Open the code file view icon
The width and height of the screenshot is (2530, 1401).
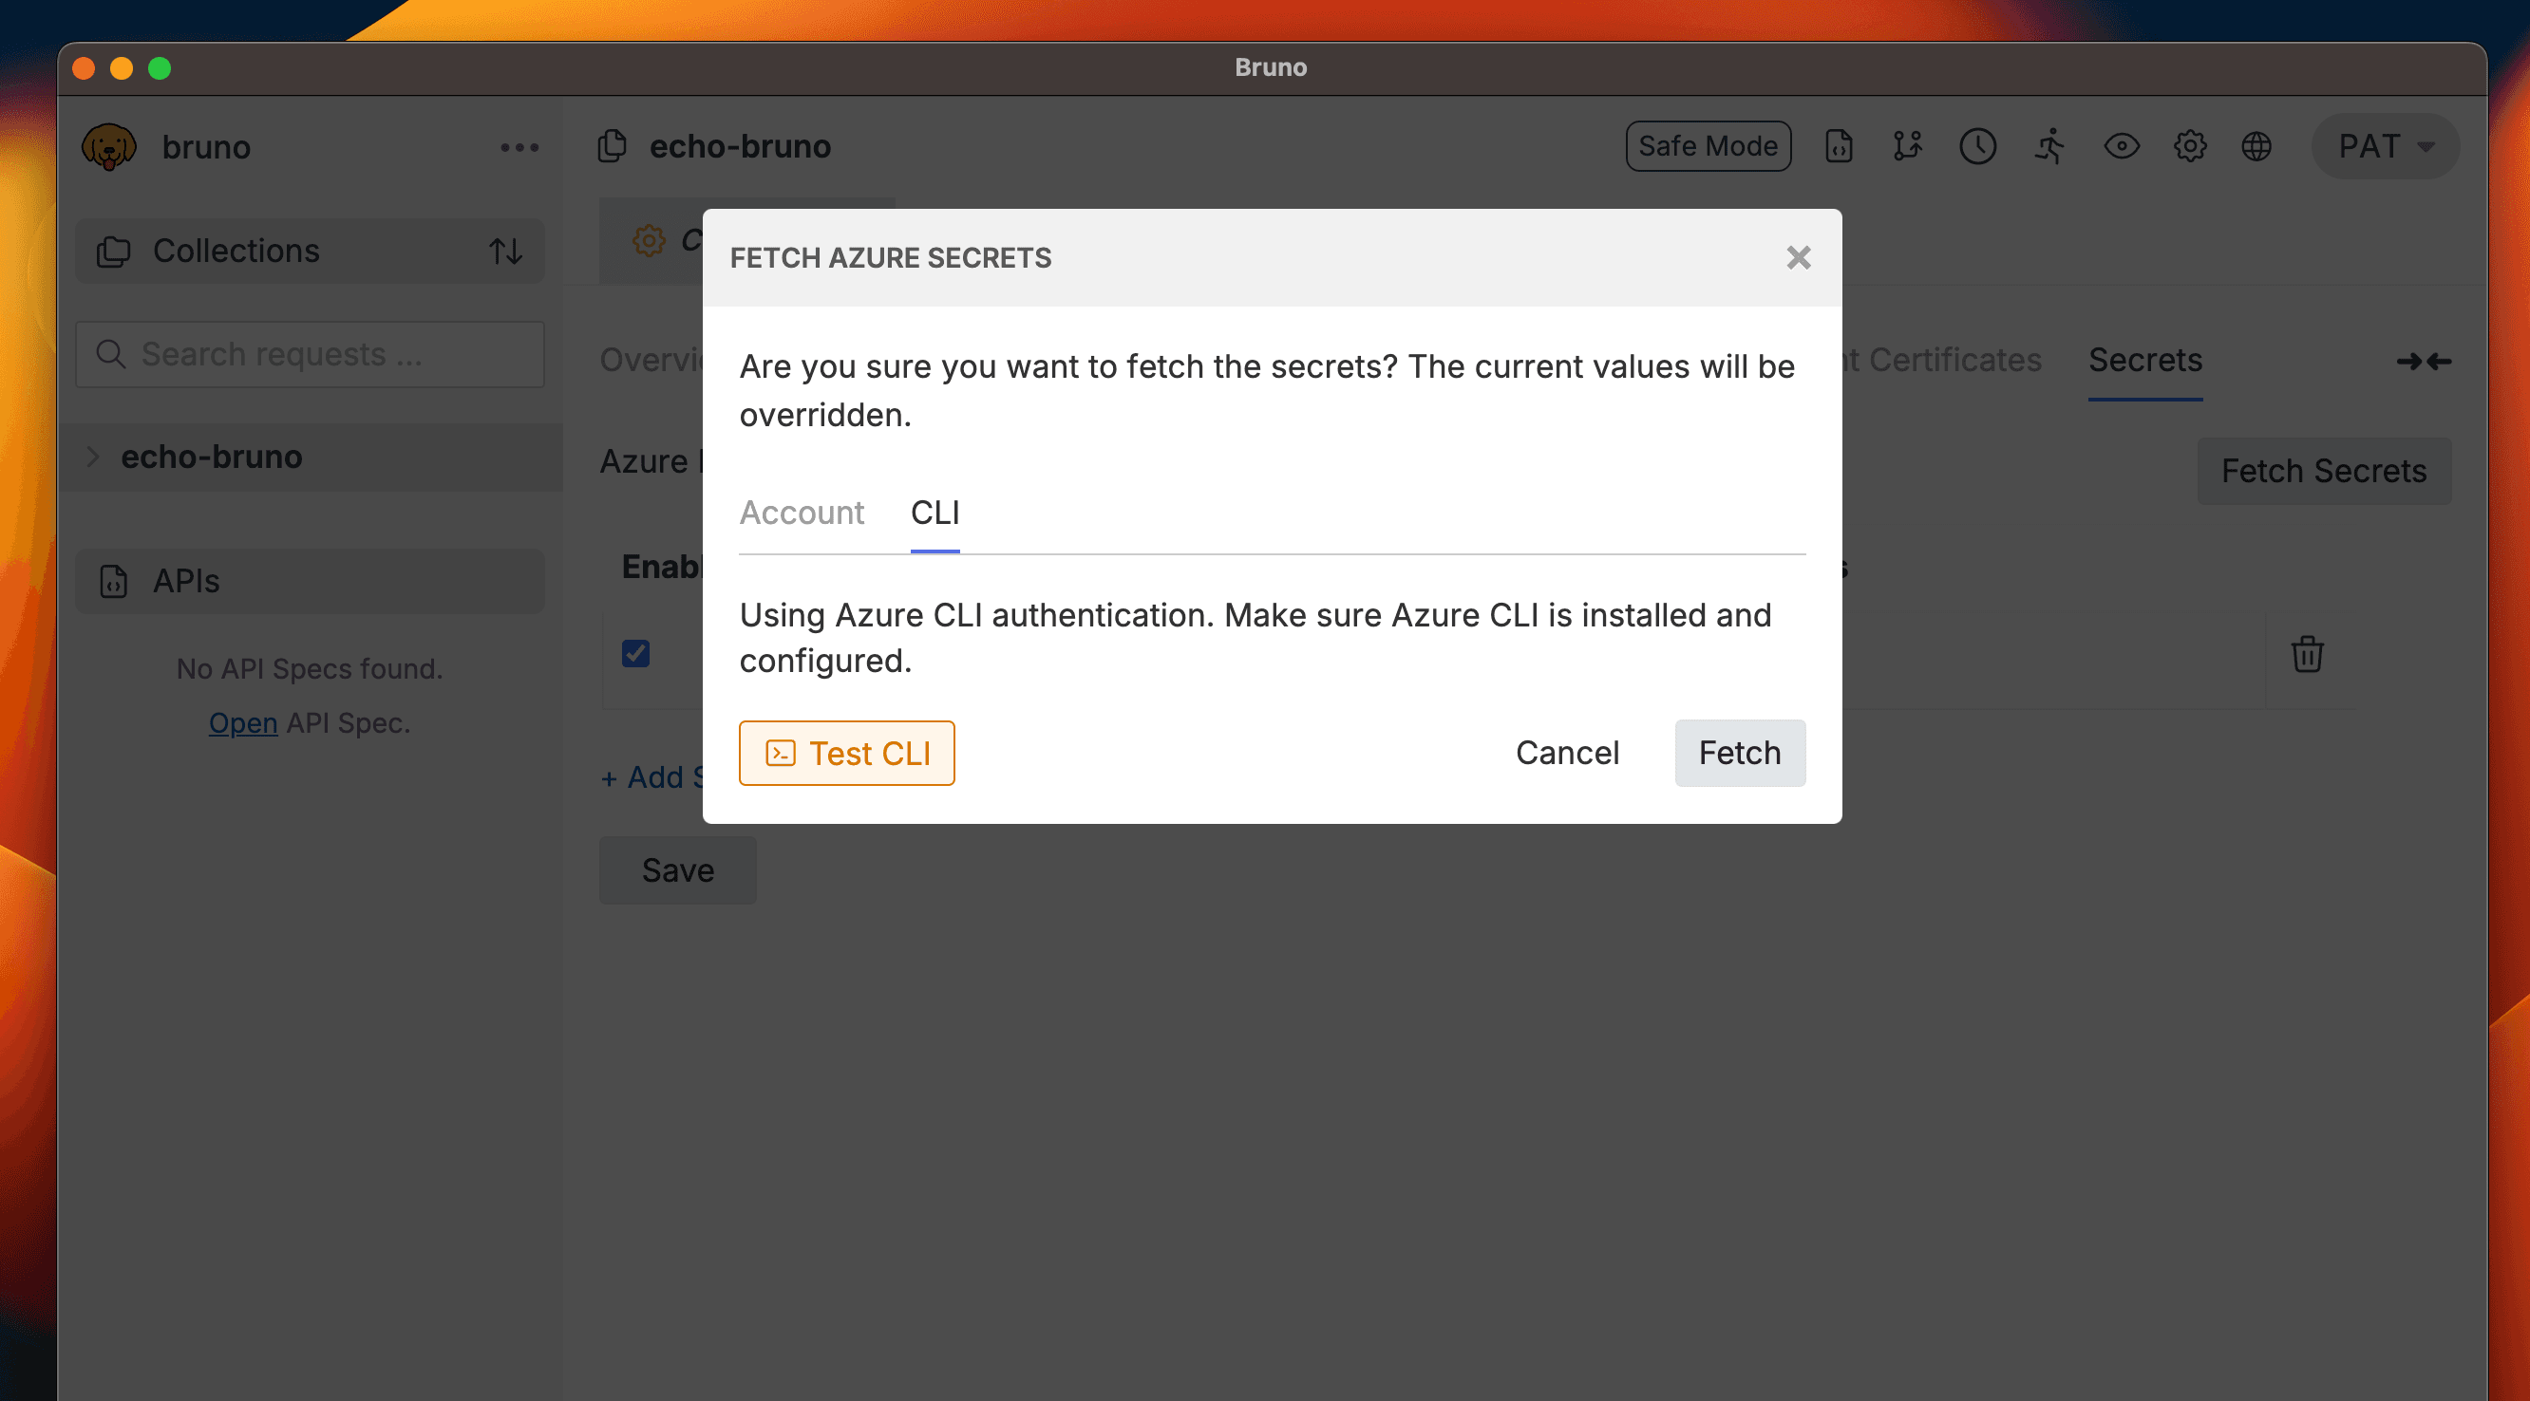tap(1839, 145)
